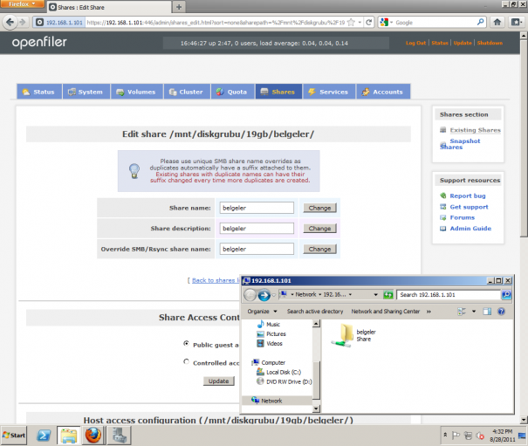
Task: Click Change for Override SMB/Rsync name
Action: pos(319,249)
